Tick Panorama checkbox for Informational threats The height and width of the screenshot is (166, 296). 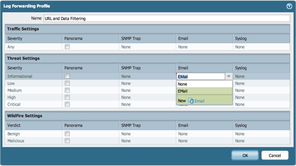67,76
